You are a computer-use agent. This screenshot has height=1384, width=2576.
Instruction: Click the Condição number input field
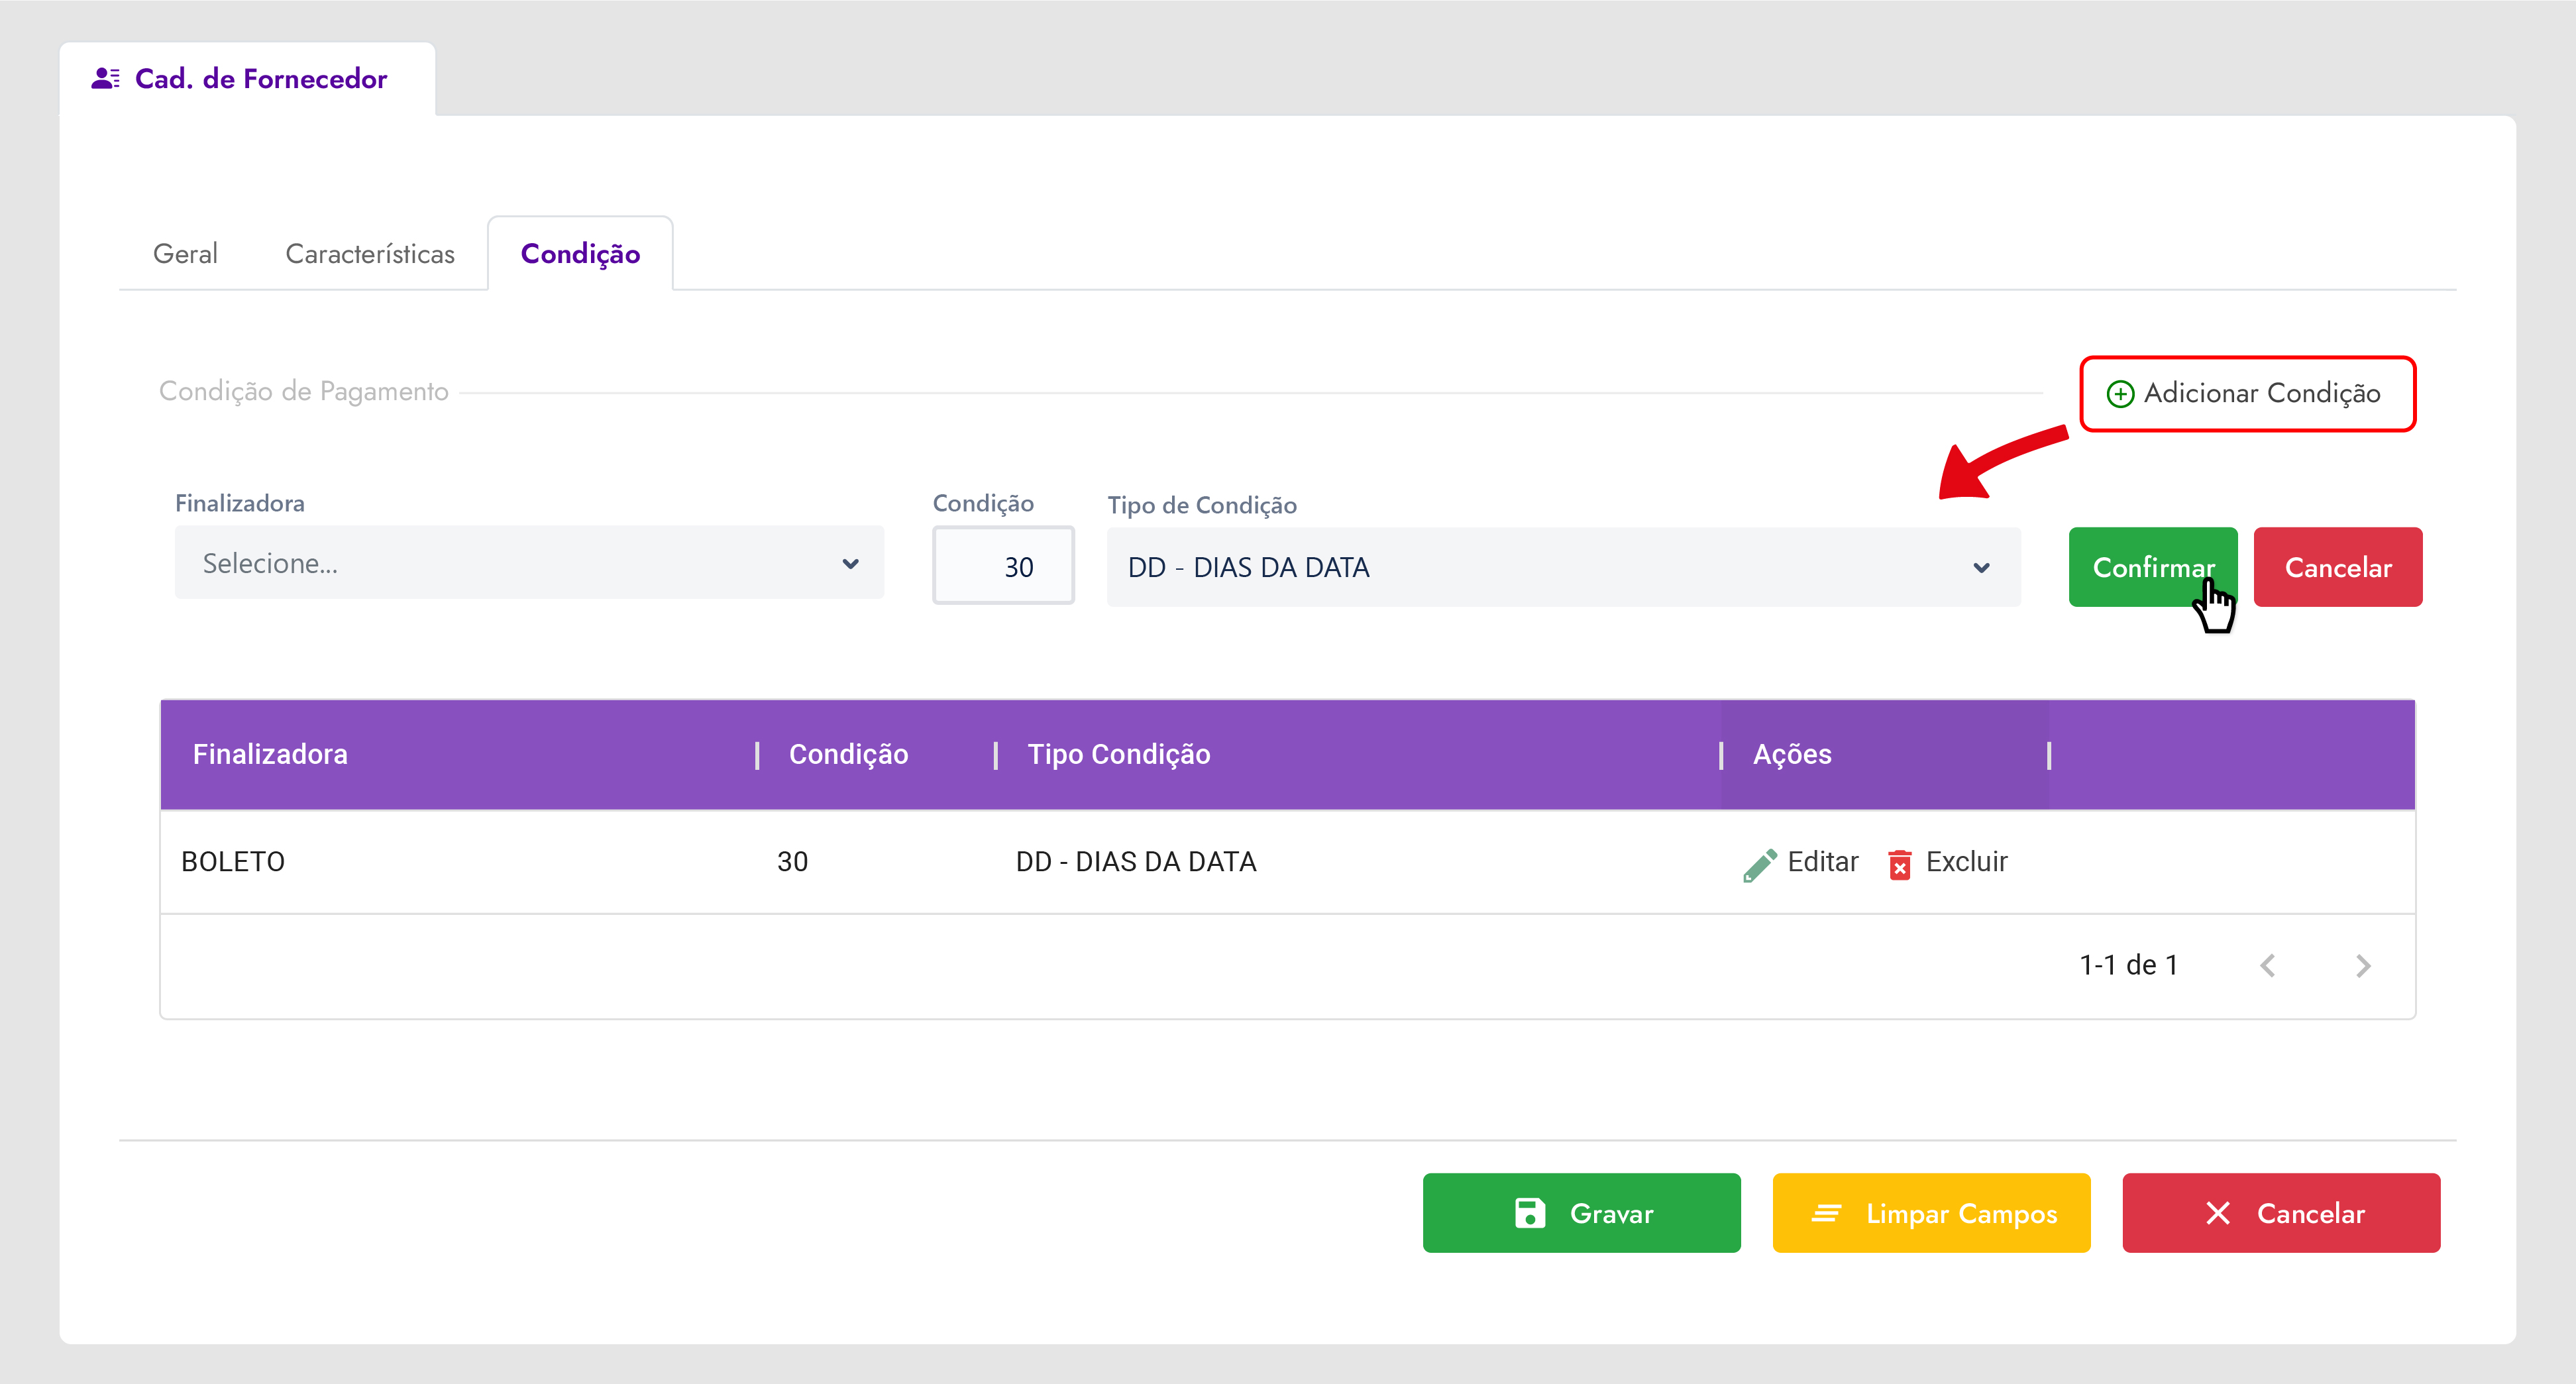pyautogui.click(x=1003, y=566)
